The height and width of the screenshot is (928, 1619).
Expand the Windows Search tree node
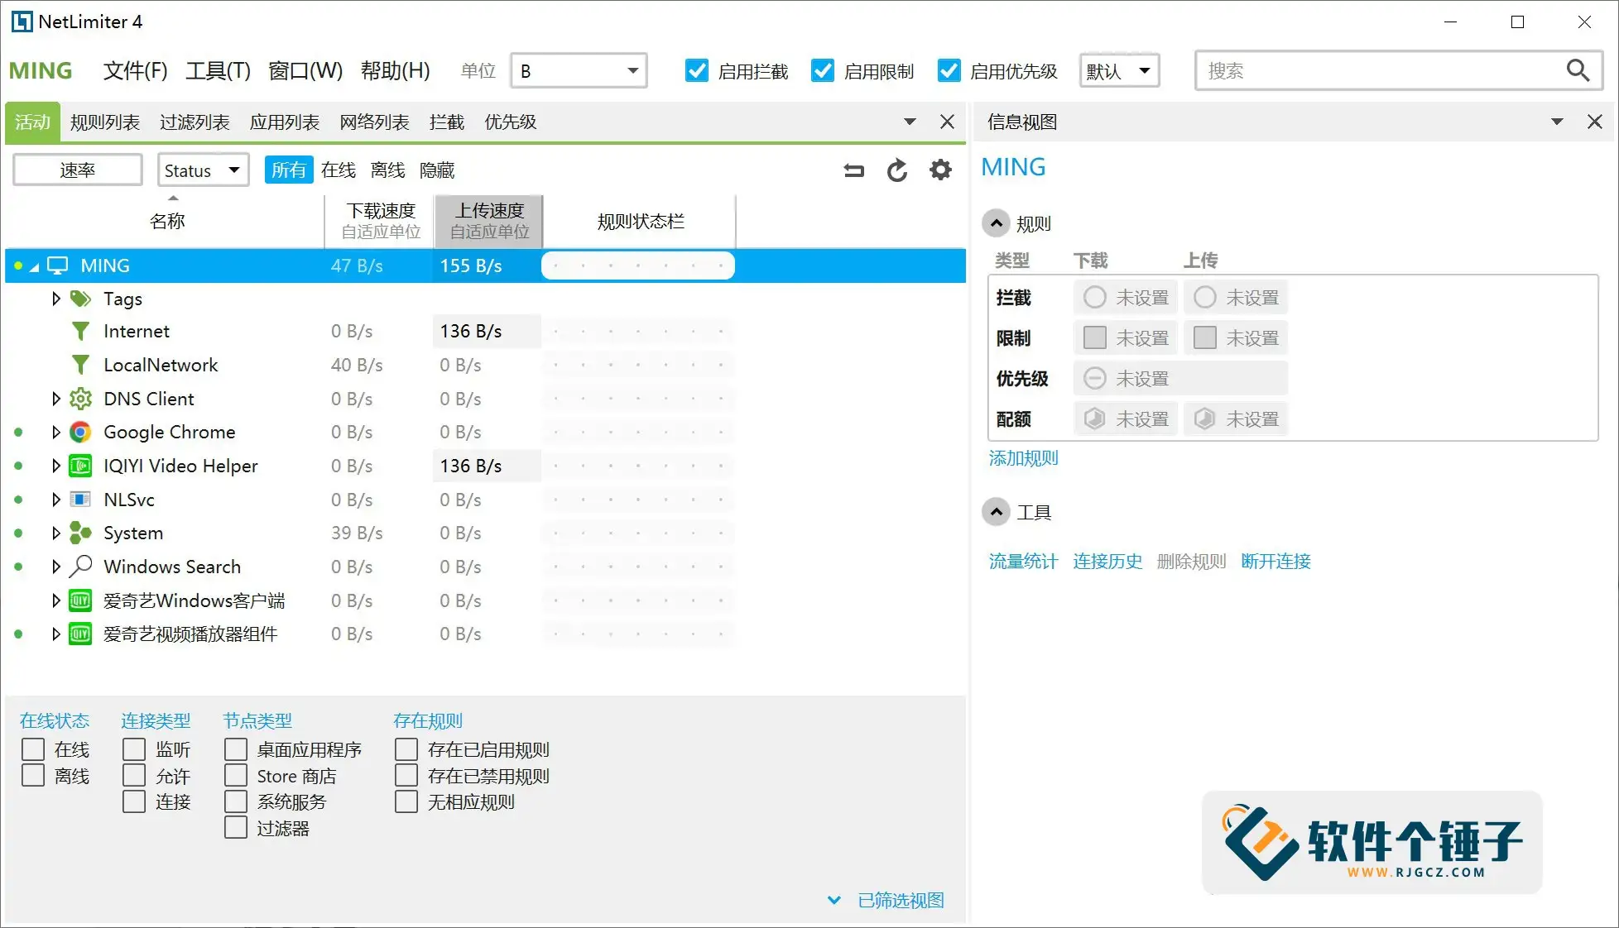[55, 567]
